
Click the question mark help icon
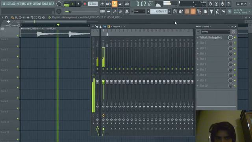(x=228, y=4)
